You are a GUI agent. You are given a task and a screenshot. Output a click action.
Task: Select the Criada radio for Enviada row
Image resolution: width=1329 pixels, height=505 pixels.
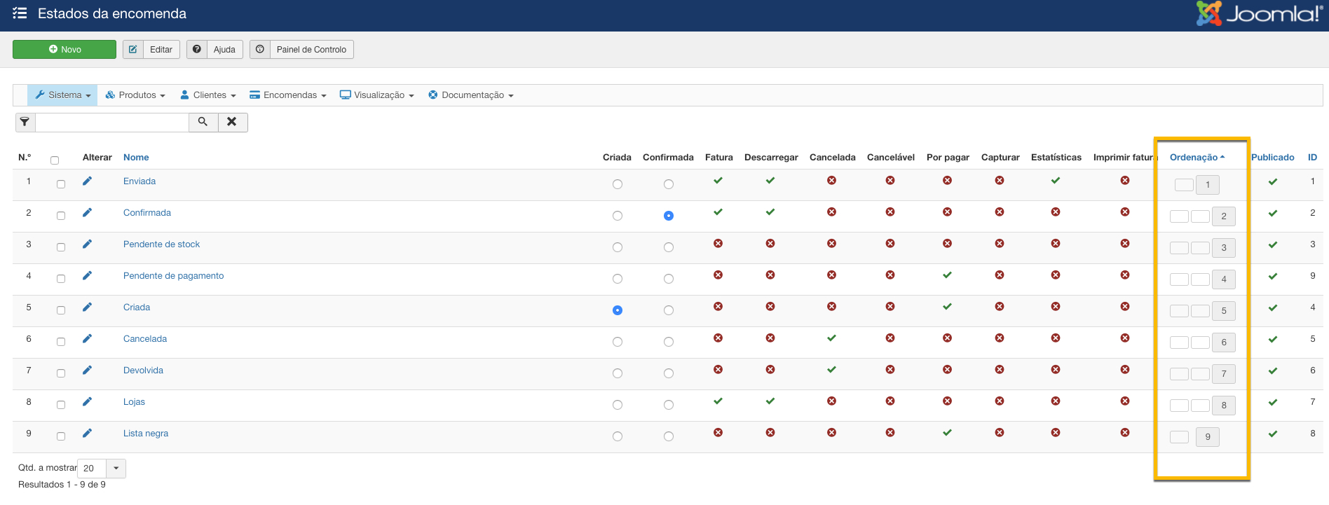pos(617,184)
